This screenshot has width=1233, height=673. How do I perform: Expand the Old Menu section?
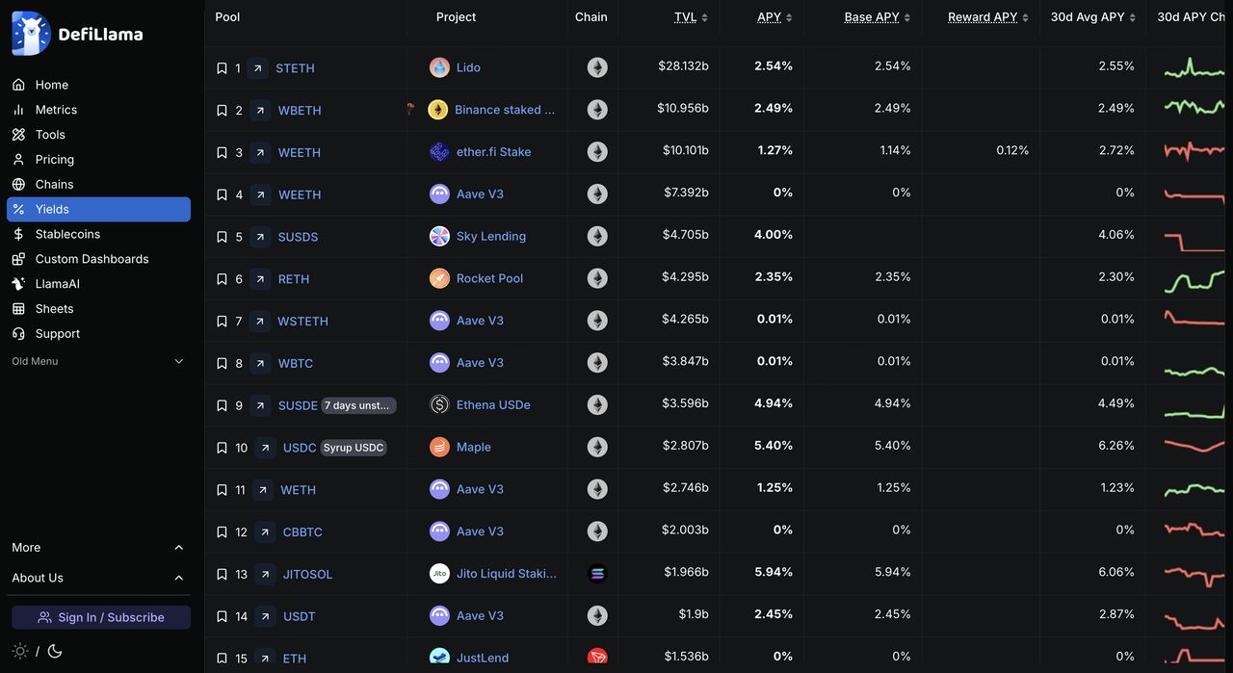pos(178,361)
